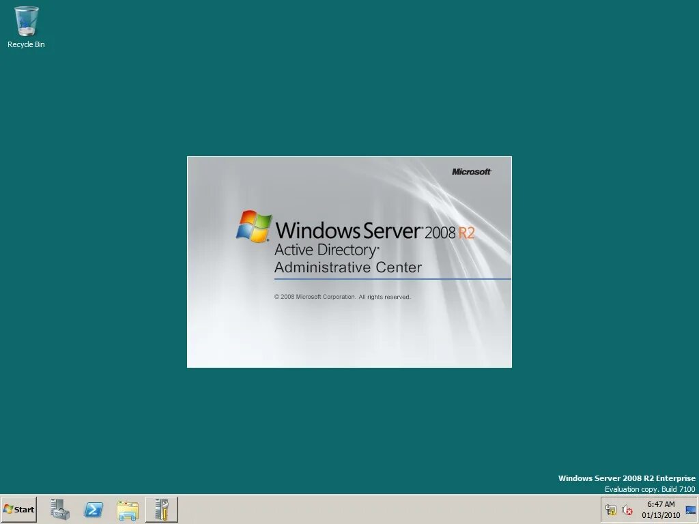Open the Recycle Bin desktop icon
This screenshot has width=699, height=524.
26,27
